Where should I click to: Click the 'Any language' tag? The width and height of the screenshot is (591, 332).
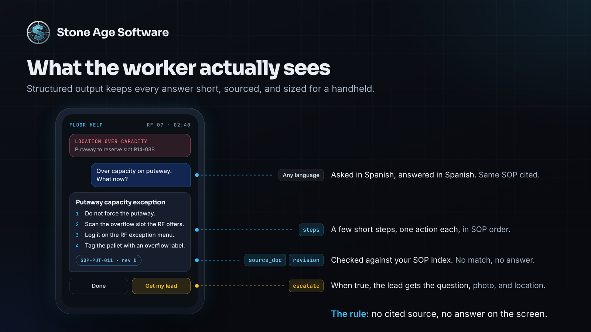point(301,175)
